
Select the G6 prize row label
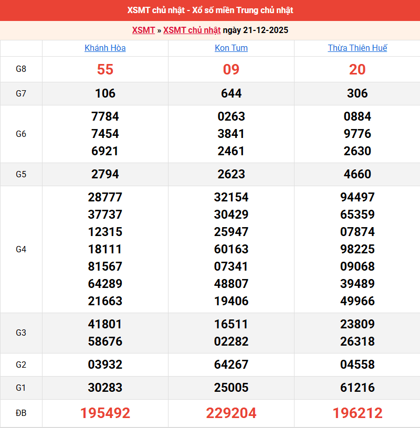(x=21, y=134)
